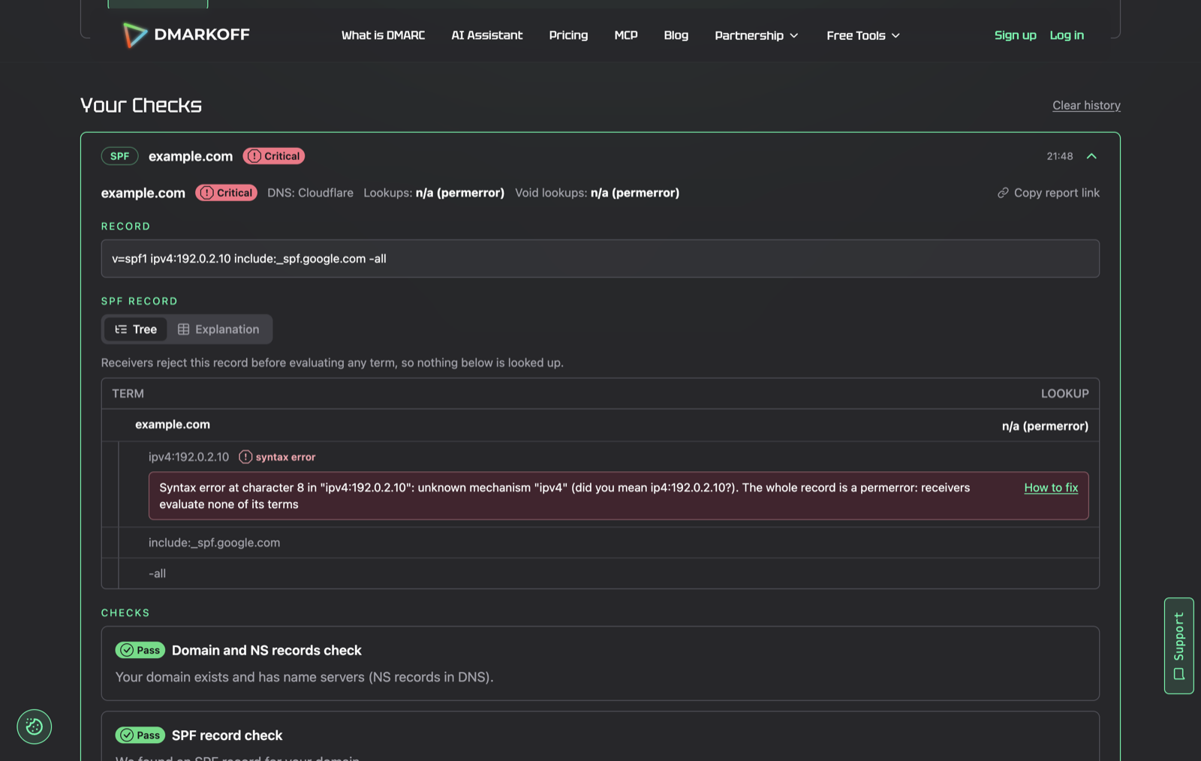
Task: Click Sign up link
Action: pos(1015,35)
